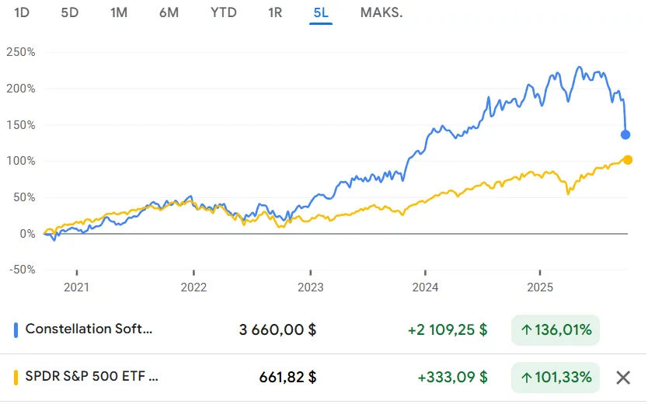The image size is (648, 411).
Task: Switch to the 1D time range tab
Action: [x=22, y=12]
